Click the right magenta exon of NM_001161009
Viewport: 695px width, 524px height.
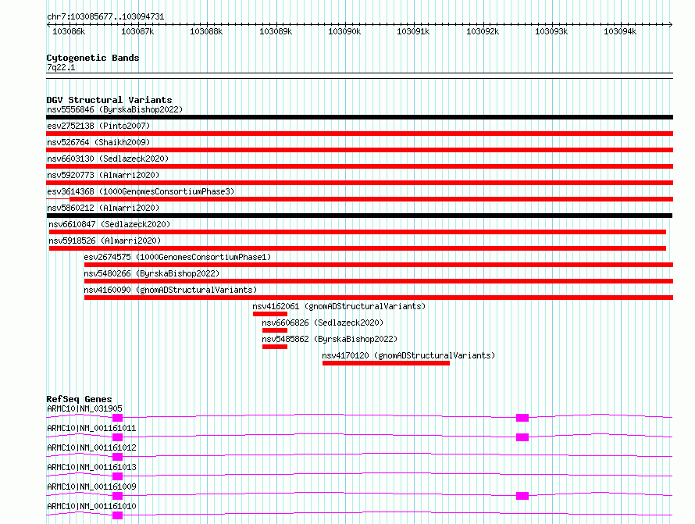[x=522, y=496]
